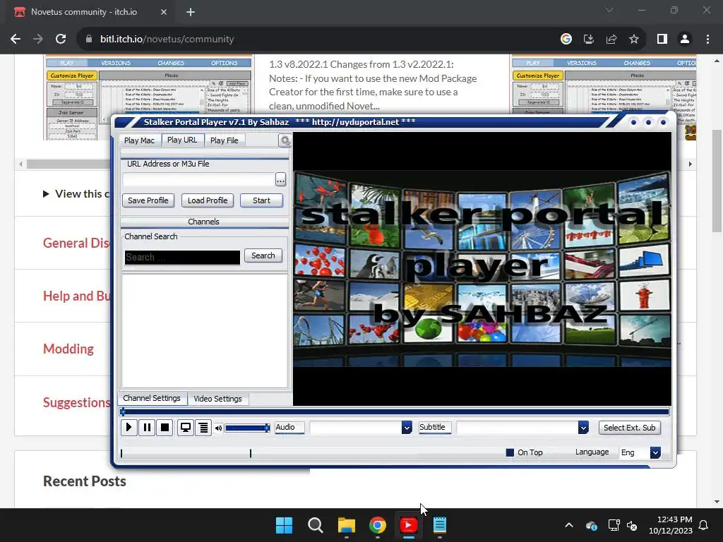Click left arrow of horizontal carousel scrollbar

20,164
